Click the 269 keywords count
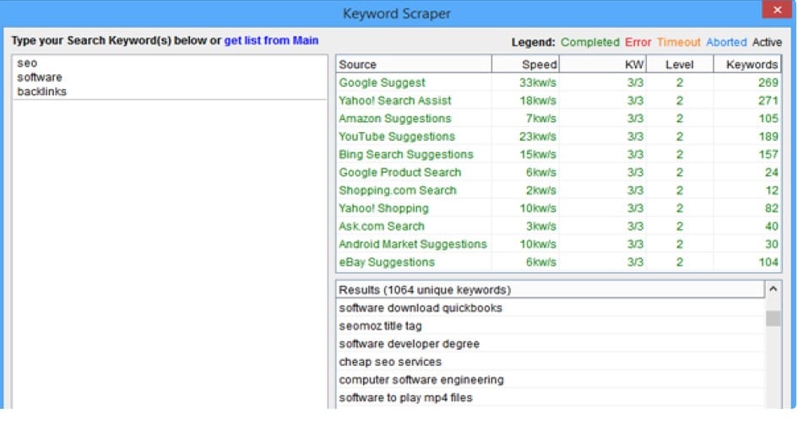 pos(768,83)
